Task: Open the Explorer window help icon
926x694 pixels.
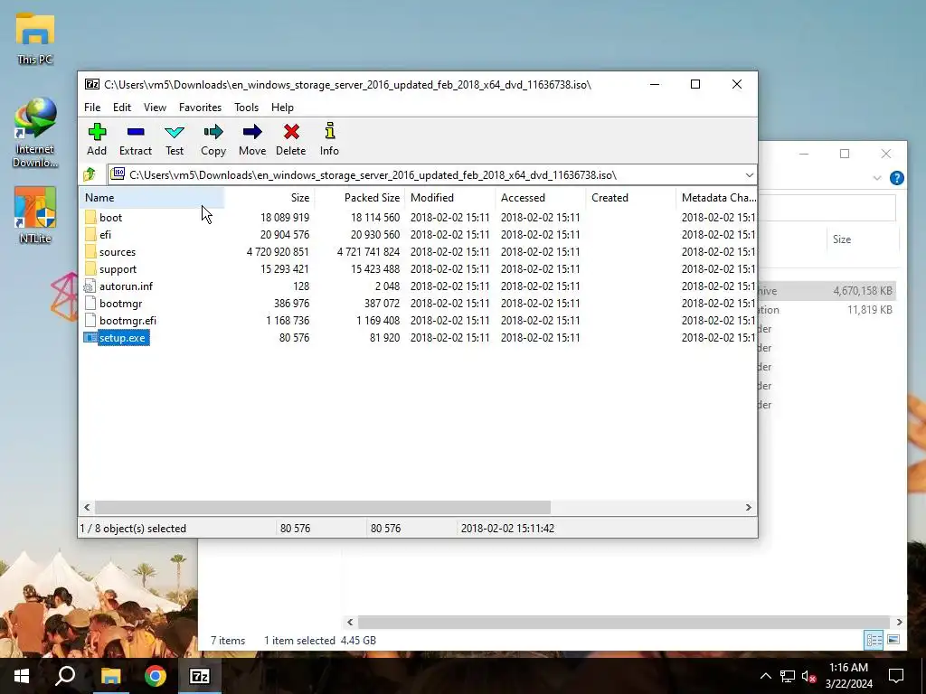Action: [896, 178]
